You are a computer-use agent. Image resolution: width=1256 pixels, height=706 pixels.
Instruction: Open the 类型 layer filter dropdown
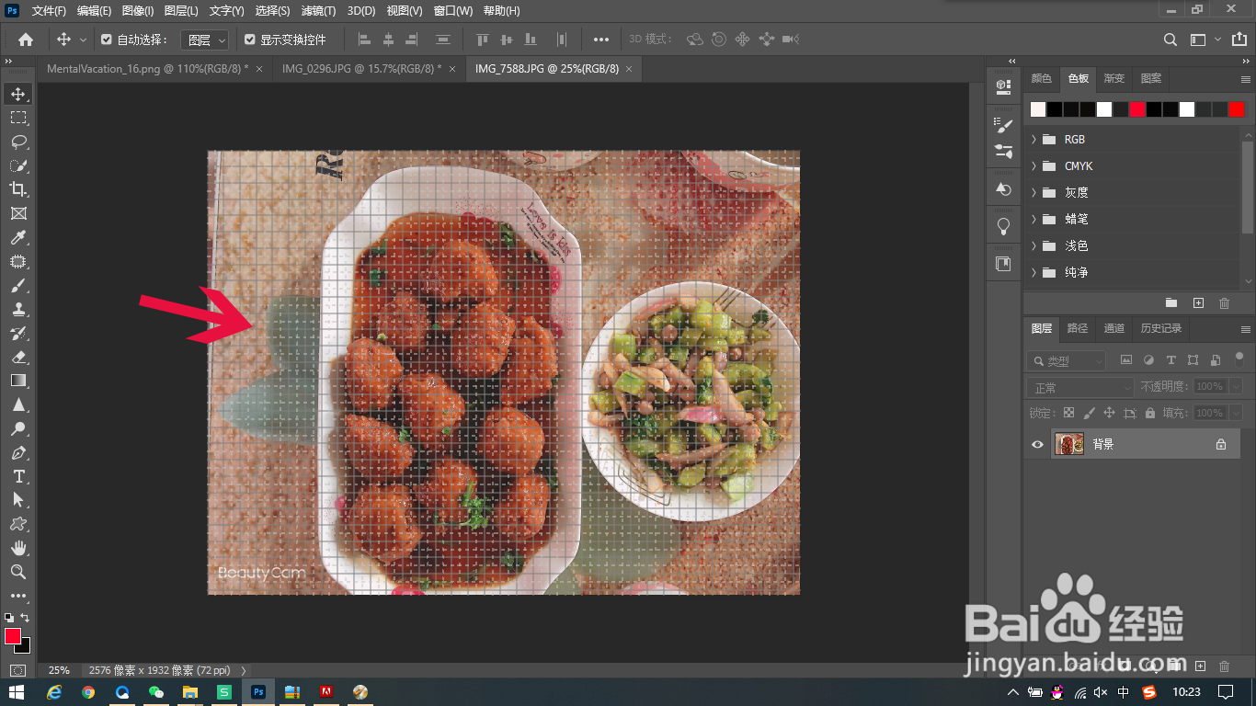(1066, 361)
